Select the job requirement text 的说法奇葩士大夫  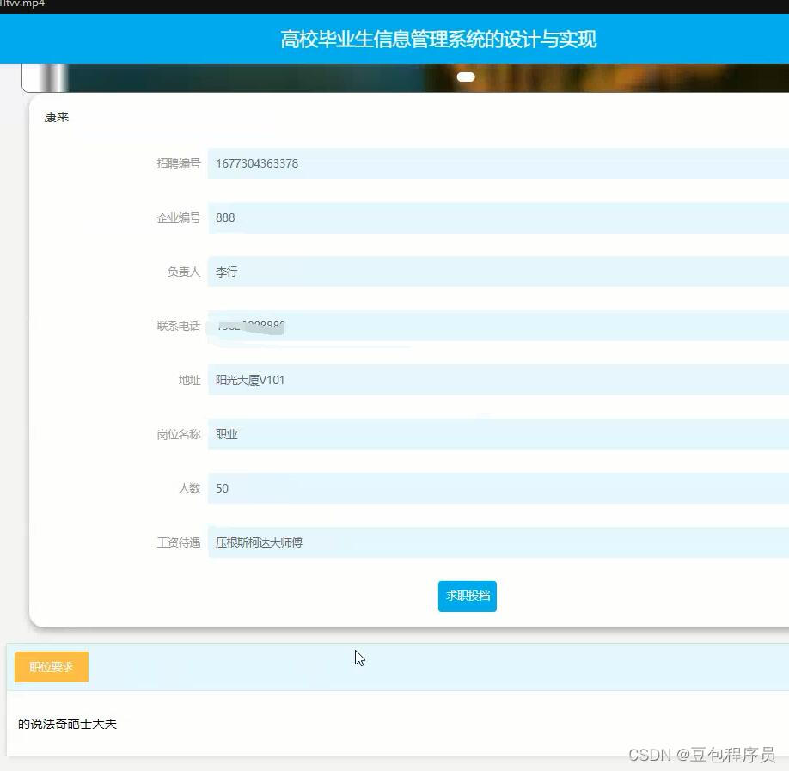pyautogui.click(x=67, y=724)
